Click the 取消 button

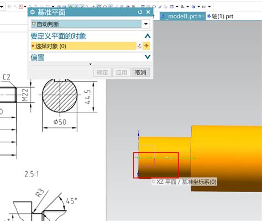click(x=140, y=72)
